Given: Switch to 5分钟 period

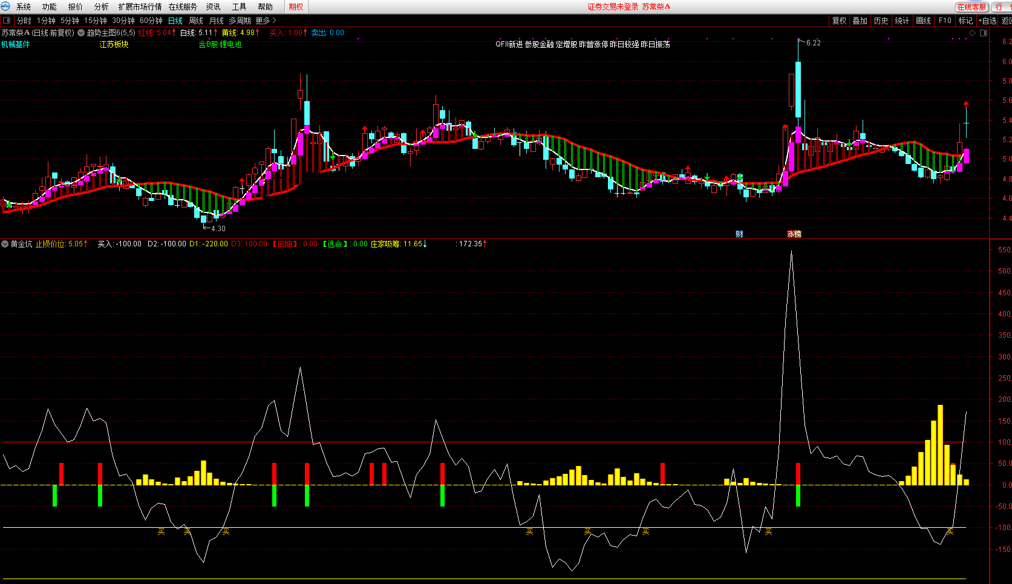Looking at the screenshot, I should pos(70,21).
